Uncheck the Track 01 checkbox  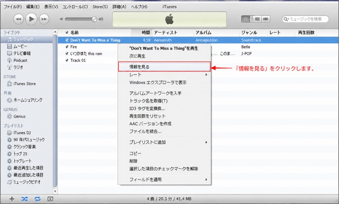[x=67, y=60]
